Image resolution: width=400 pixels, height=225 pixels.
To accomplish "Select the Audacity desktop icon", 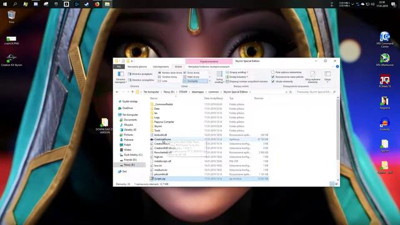I will [385, 124].
